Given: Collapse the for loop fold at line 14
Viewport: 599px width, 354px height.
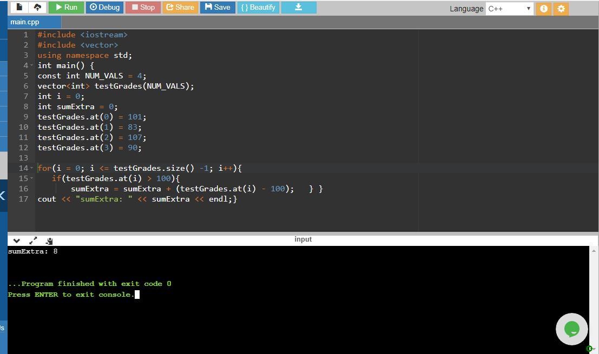Looking at the screenshot, I should click(32, 168).
